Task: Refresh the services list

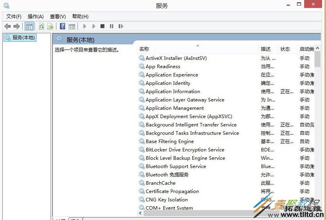Action: 42,26
